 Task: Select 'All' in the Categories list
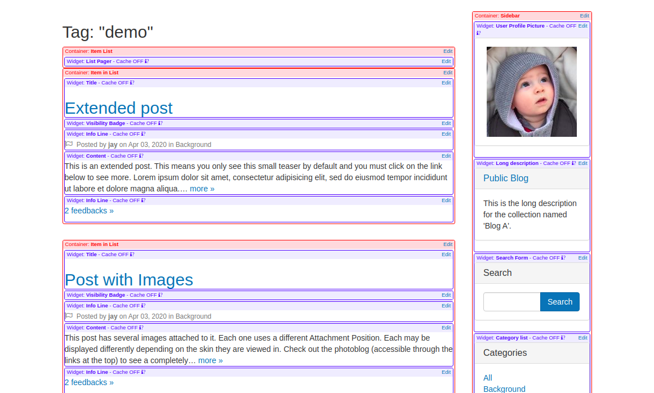[488, 378]
